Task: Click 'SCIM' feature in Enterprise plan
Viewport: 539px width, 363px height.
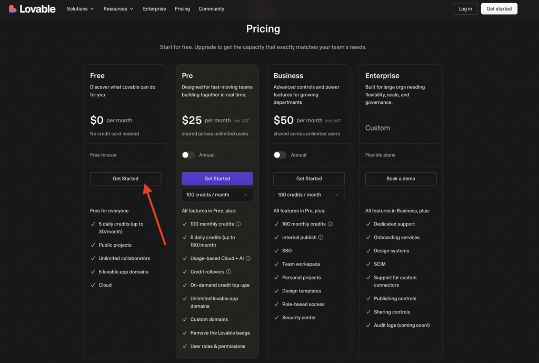Action: 380,264
